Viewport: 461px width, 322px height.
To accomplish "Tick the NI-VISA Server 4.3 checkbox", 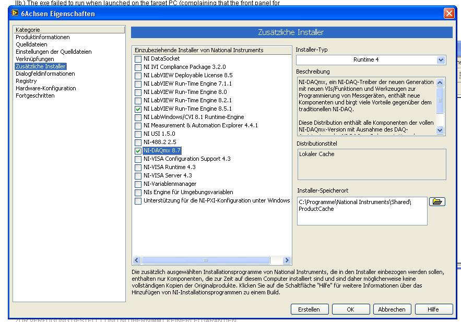I will (x=138, y=176).
